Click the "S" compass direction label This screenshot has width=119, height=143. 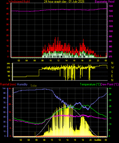click(x=112, y=72)
